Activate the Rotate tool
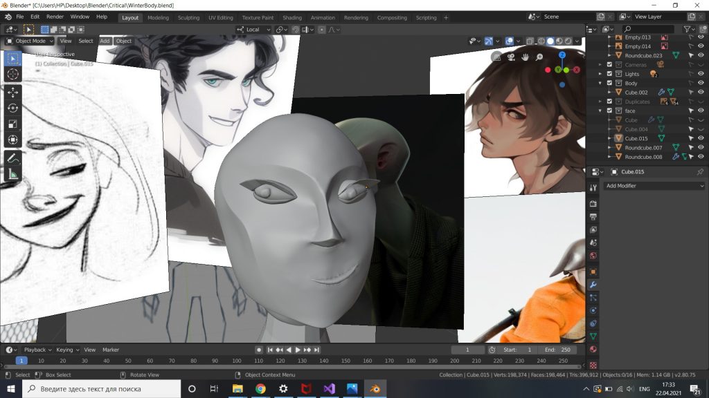Screen dimensions: 709x398 pyautogui.click(x=12, y=108)
